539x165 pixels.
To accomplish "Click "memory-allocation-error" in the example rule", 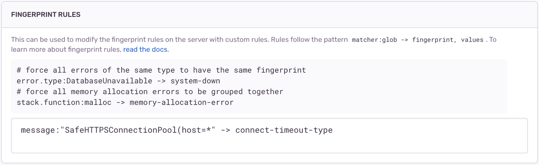I will click(181, 102).
